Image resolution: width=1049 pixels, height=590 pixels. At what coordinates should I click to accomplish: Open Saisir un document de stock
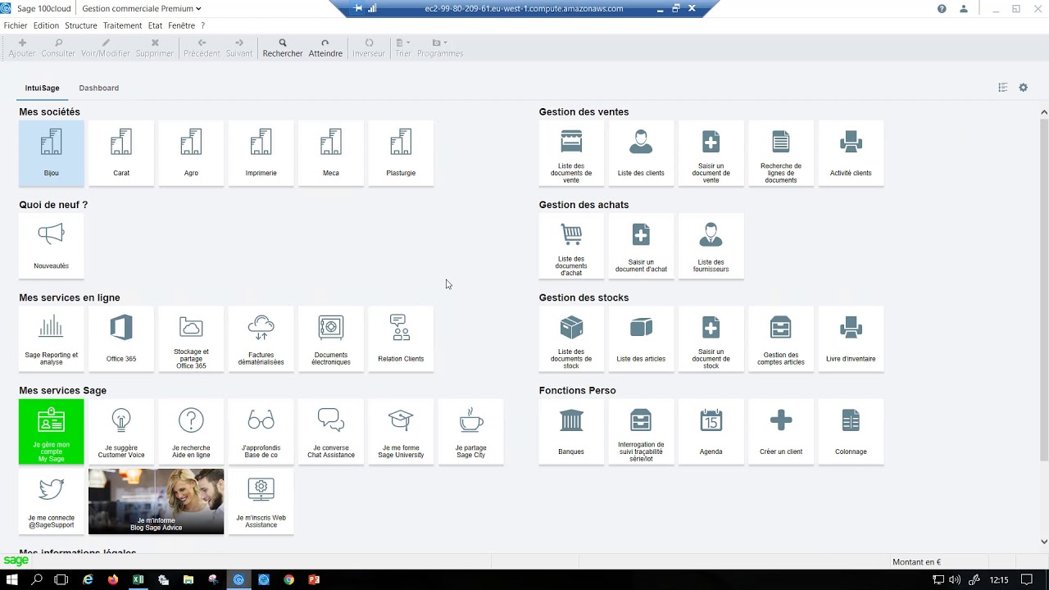coord(711,339)
